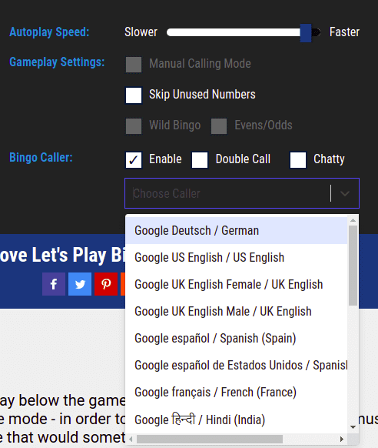378x448 pixels.
Task: Click the dropdown list scroll-down arrow
Action: (353, 427)
